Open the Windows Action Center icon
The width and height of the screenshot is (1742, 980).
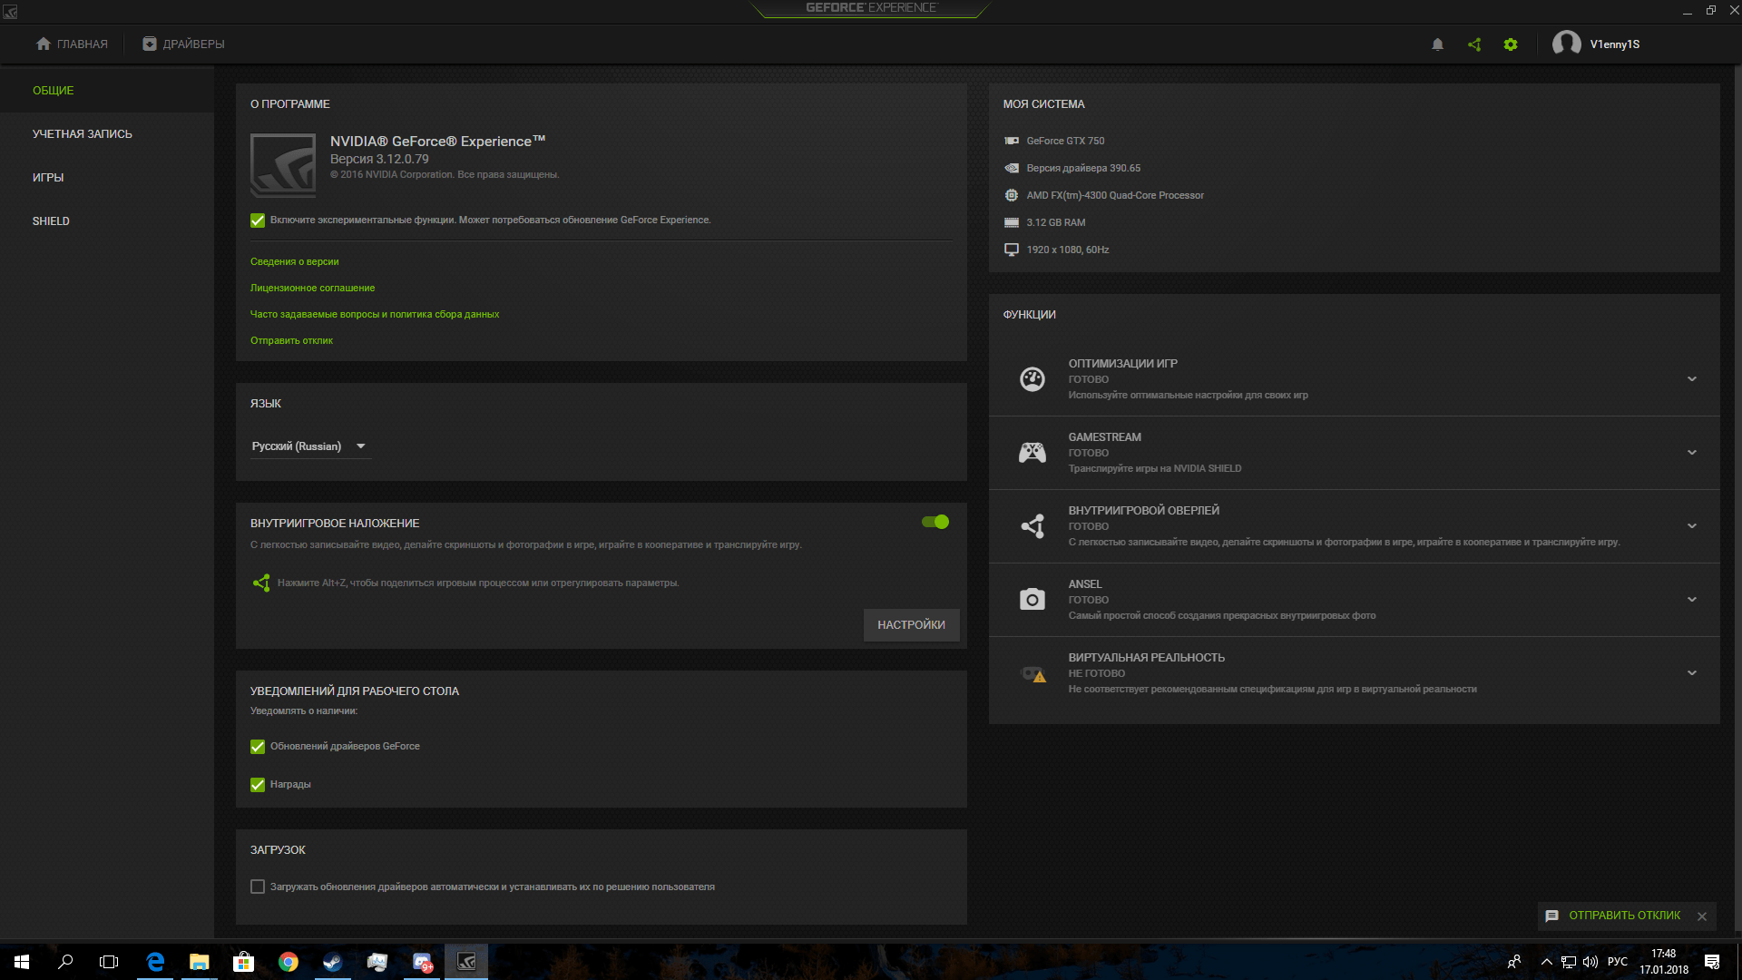click(x=1712, y=962)
